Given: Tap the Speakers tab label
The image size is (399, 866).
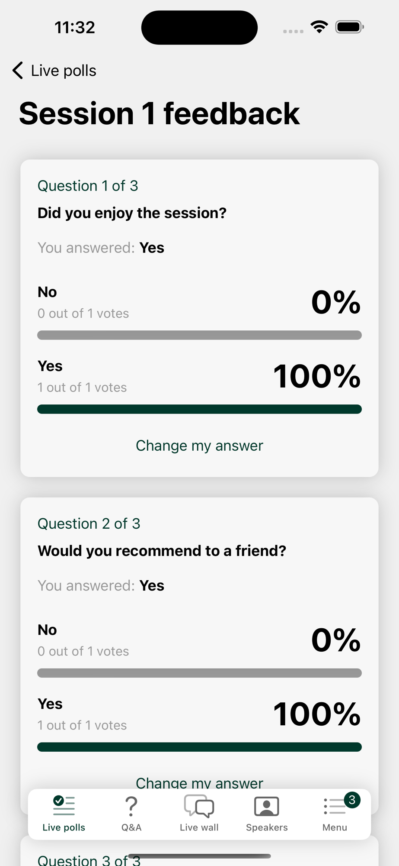Looking at the screenshot, I should 267,827.
